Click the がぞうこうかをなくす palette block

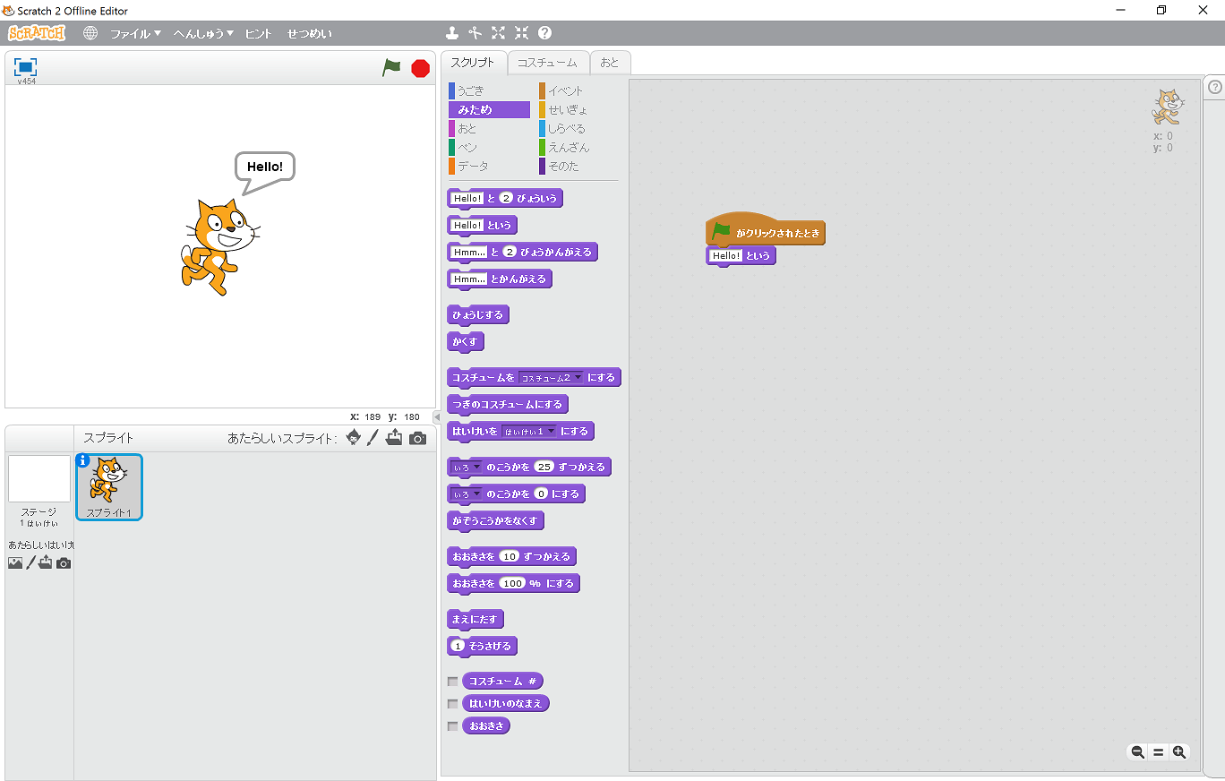point(495,521)
